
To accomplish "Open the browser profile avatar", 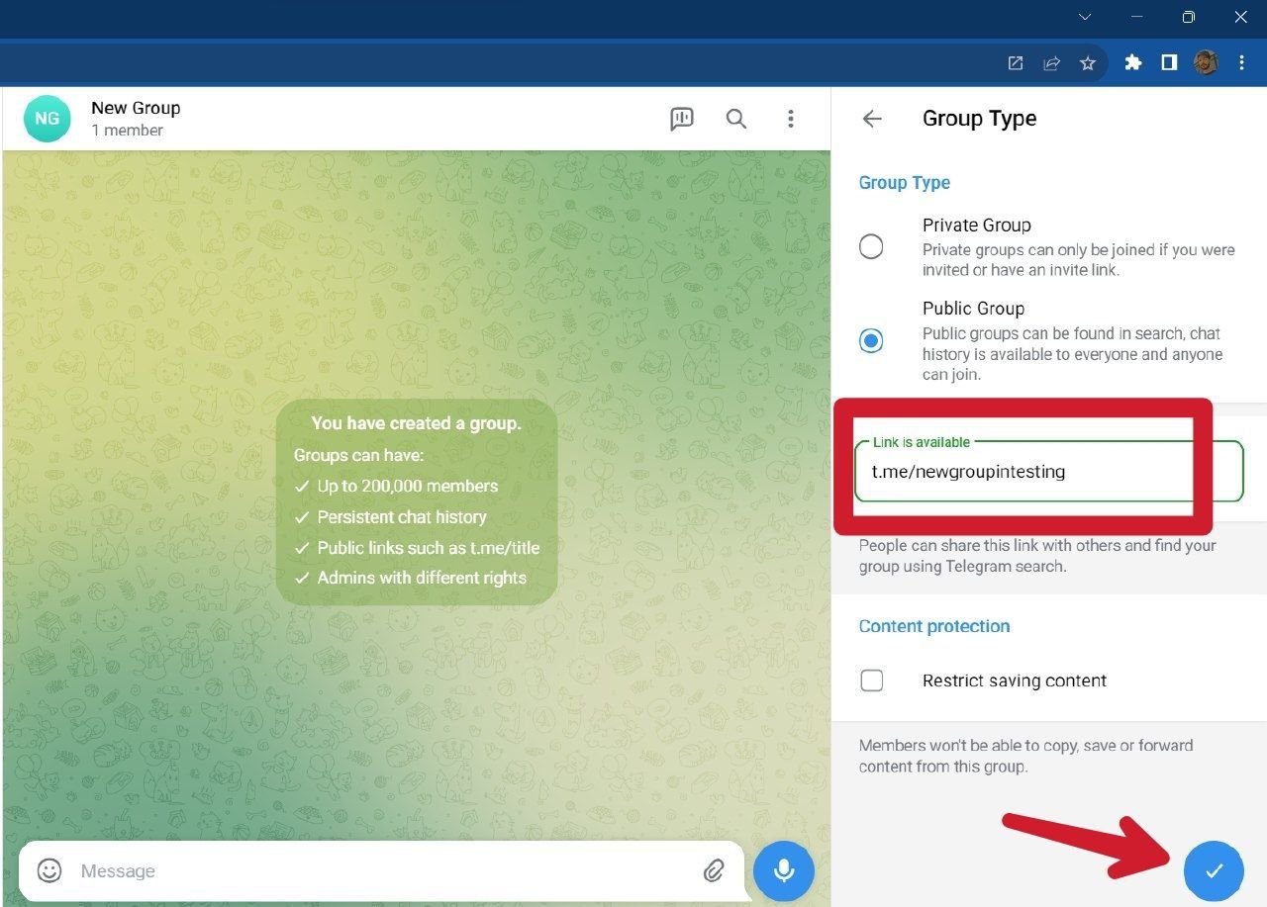I will tap(1206, 63).
